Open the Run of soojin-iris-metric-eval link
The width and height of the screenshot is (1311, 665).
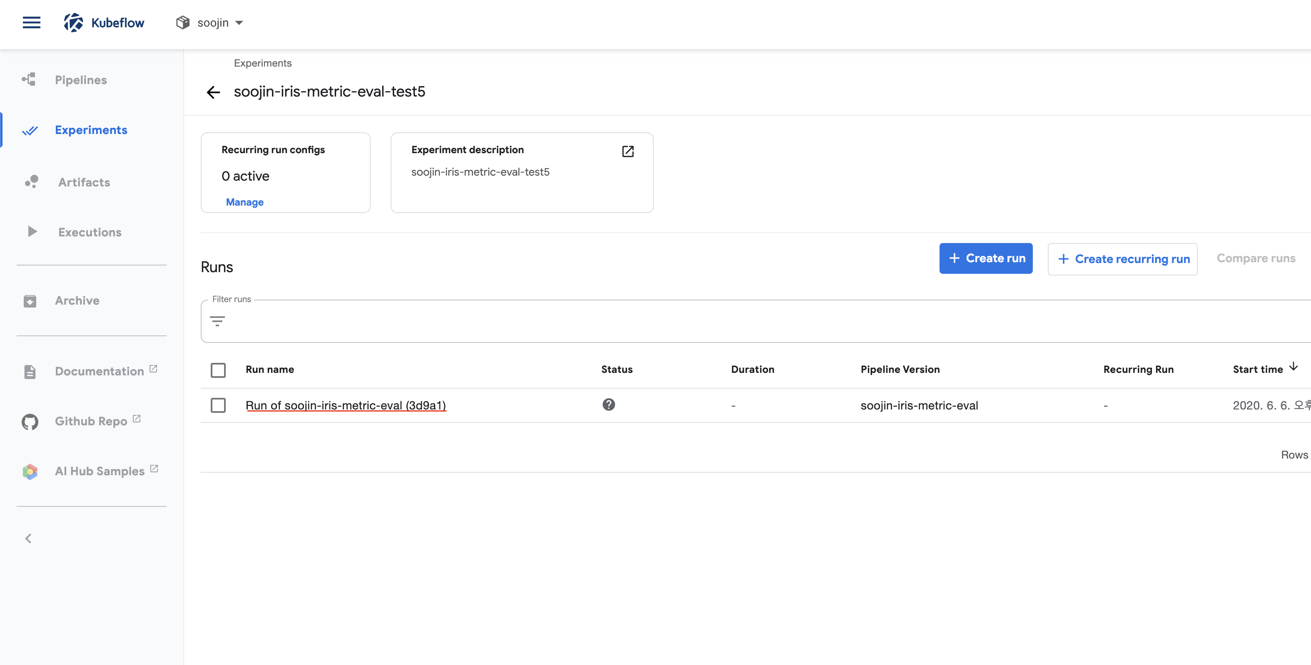(346, 405)
